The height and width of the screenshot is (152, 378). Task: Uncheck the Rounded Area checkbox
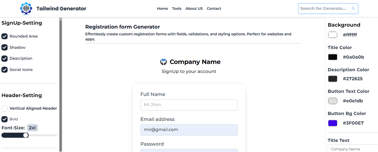(x=4, y=36)
